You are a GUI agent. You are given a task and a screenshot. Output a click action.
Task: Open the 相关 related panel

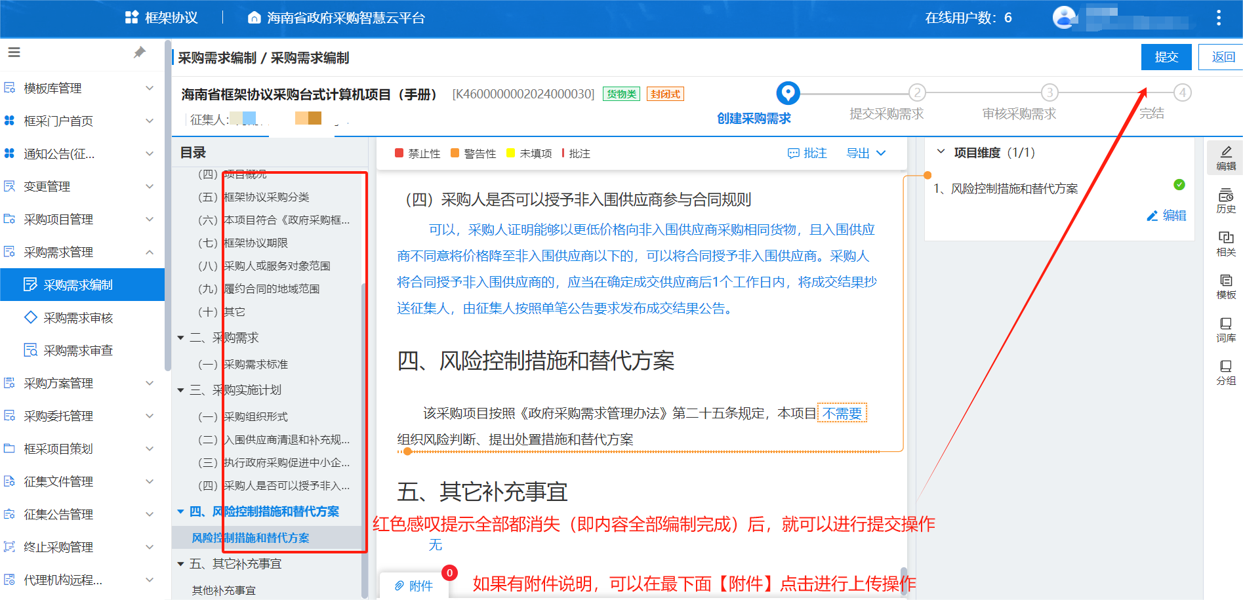pyautogui.click(x=1225, y=243)
